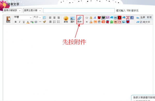Expand the 字體 font dropdown
Image resolution: width=155 pixels, height=101 pixels.
coord(23,18)
